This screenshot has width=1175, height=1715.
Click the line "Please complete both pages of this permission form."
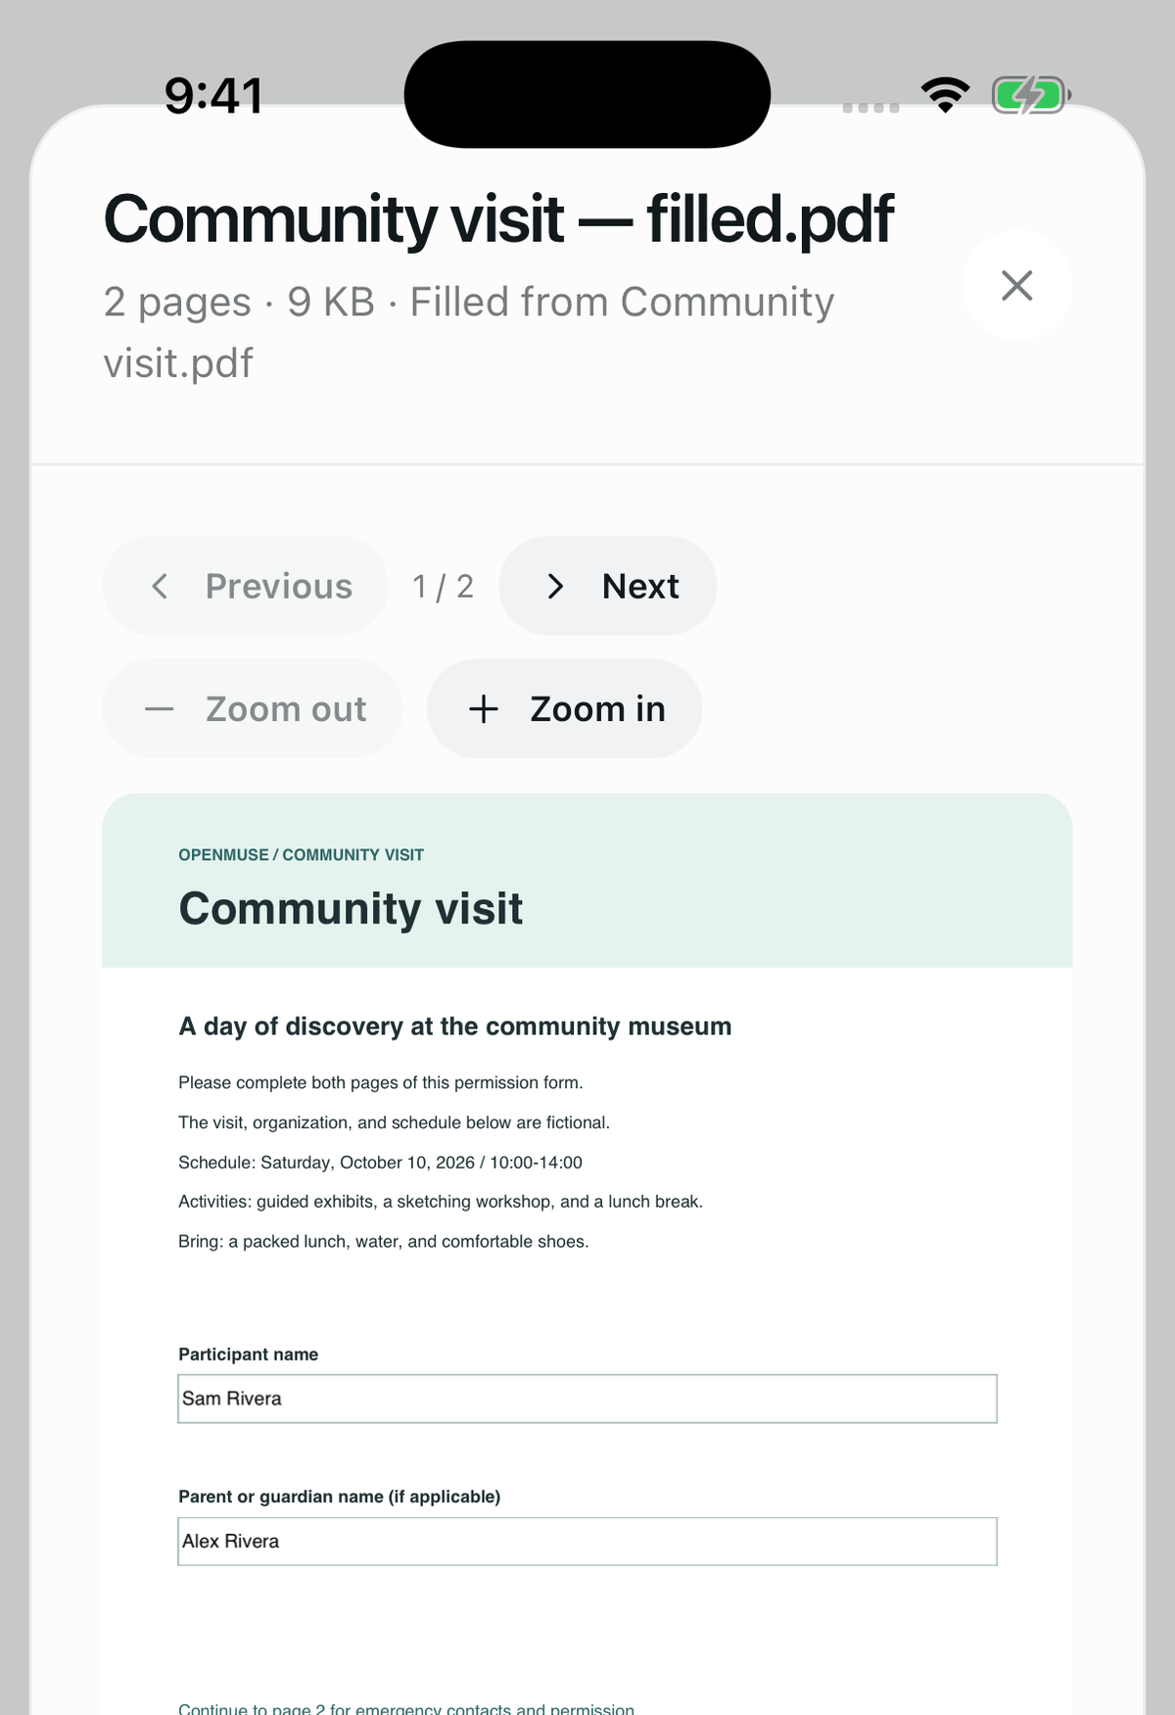point(381,1082)
